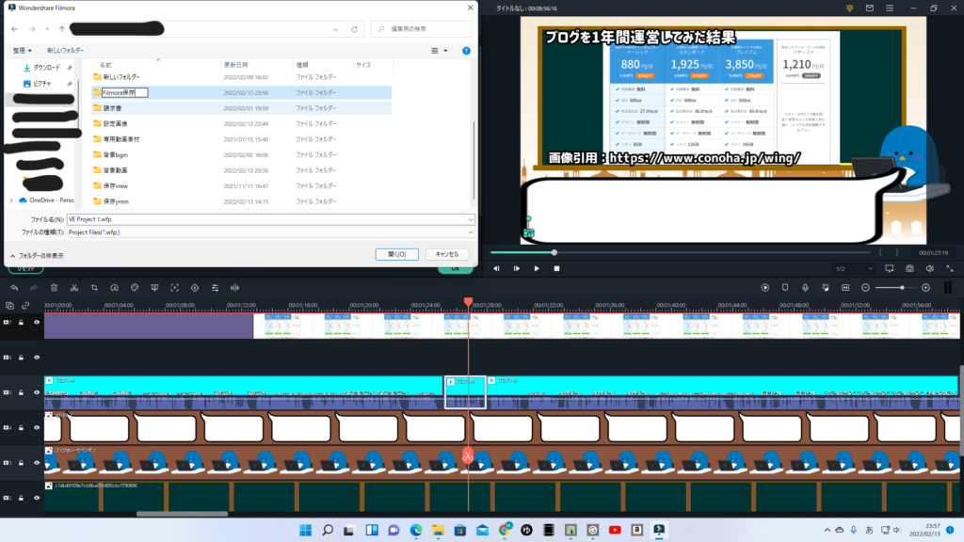Click the 開く(O) button
964x542 pixels.
[396, 254]
